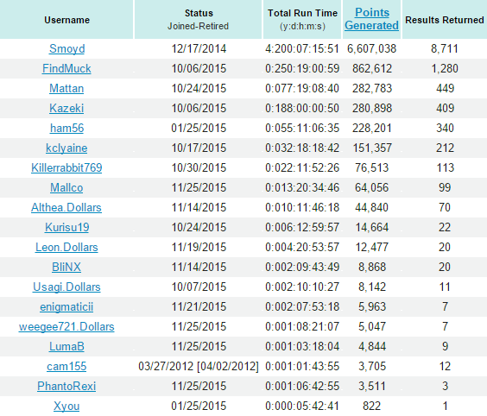Screen dimensions: 487x416
Task: Click cam155 username link
Action: [66, 367]
